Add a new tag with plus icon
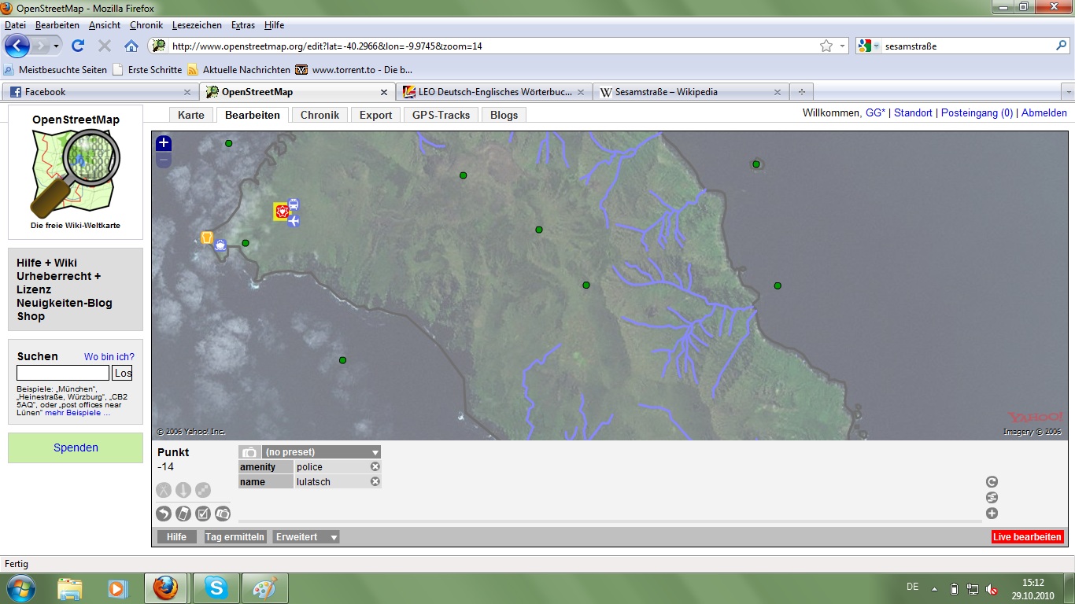This screenshot has height=604, width=1075. pyautogui.click(x=992, y=514)
